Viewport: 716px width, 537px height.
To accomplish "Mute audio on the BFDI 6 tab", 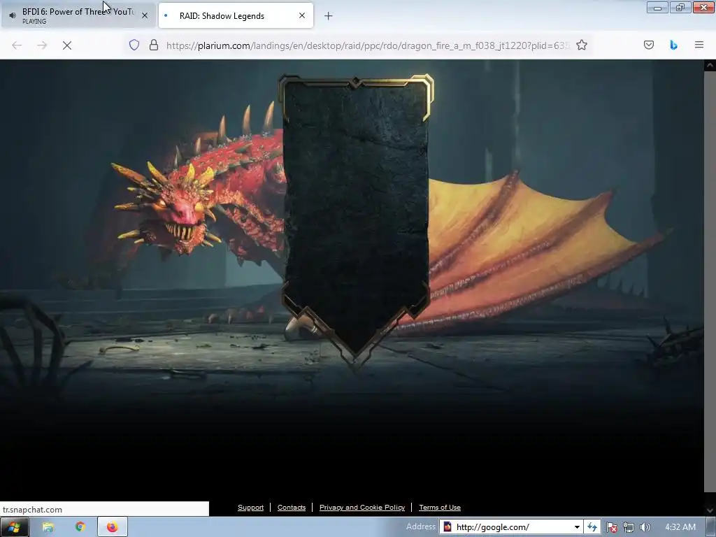I will tap(13, 15).
